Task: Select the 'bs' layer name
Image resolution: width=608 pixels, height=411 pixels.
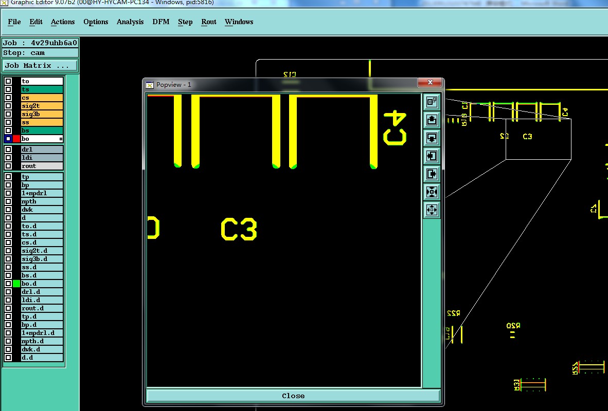Action: click(42, 130)
